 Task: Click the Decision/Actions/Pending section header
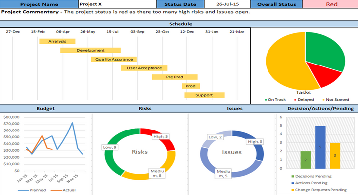[x=321, y=109]
